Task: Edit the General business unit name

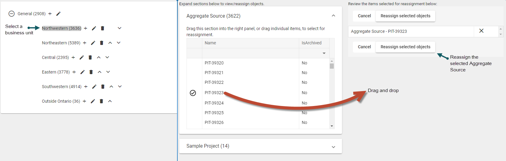Action: 59,14
